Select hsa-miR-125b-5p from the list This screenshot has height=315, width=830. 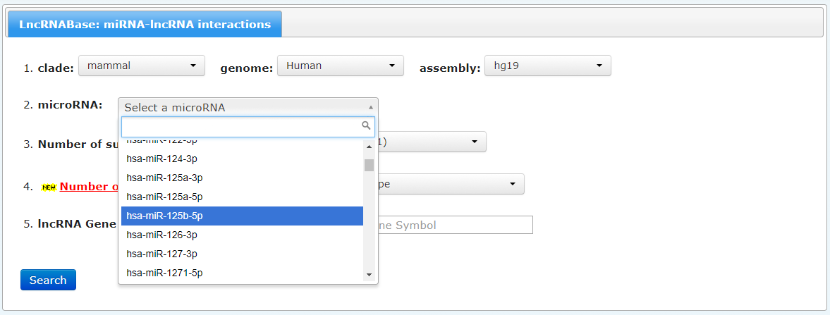242,216
